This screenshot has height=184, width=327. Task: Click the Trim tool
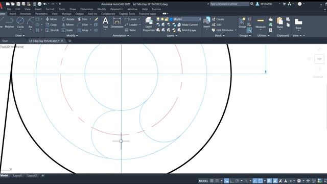coord(82,19)
